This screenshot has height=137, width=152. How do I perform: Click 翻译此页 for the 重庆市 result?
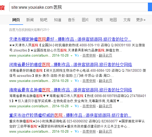[106, 131]
